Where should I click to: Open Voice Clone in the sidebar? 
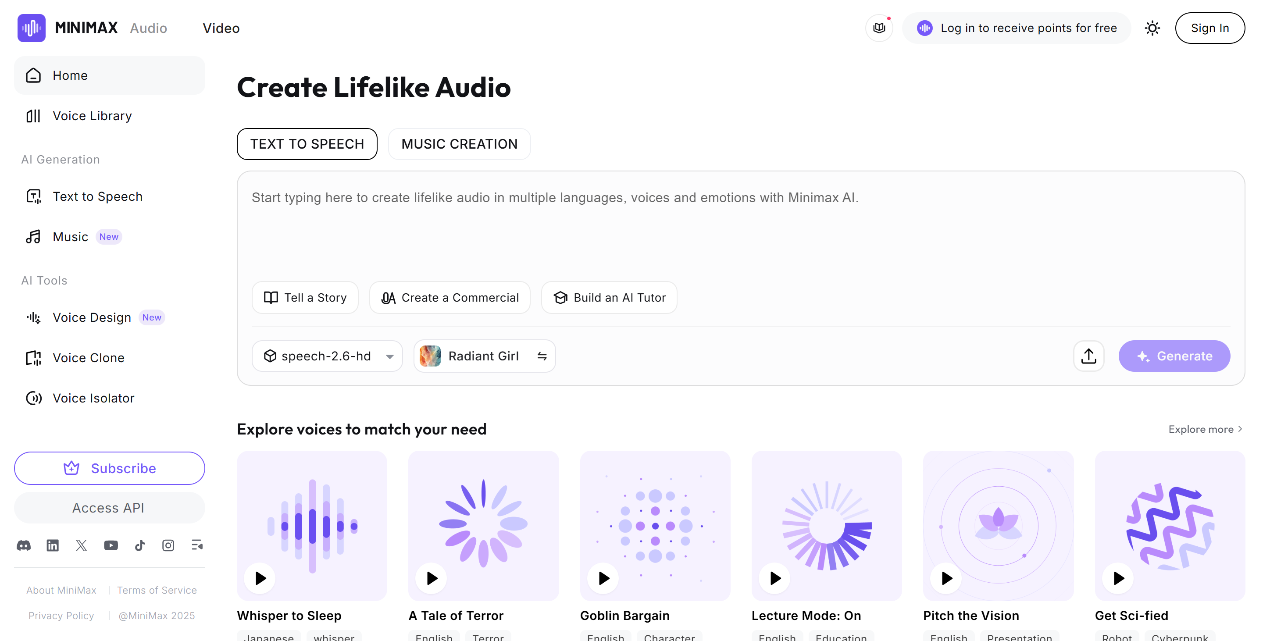88,358
